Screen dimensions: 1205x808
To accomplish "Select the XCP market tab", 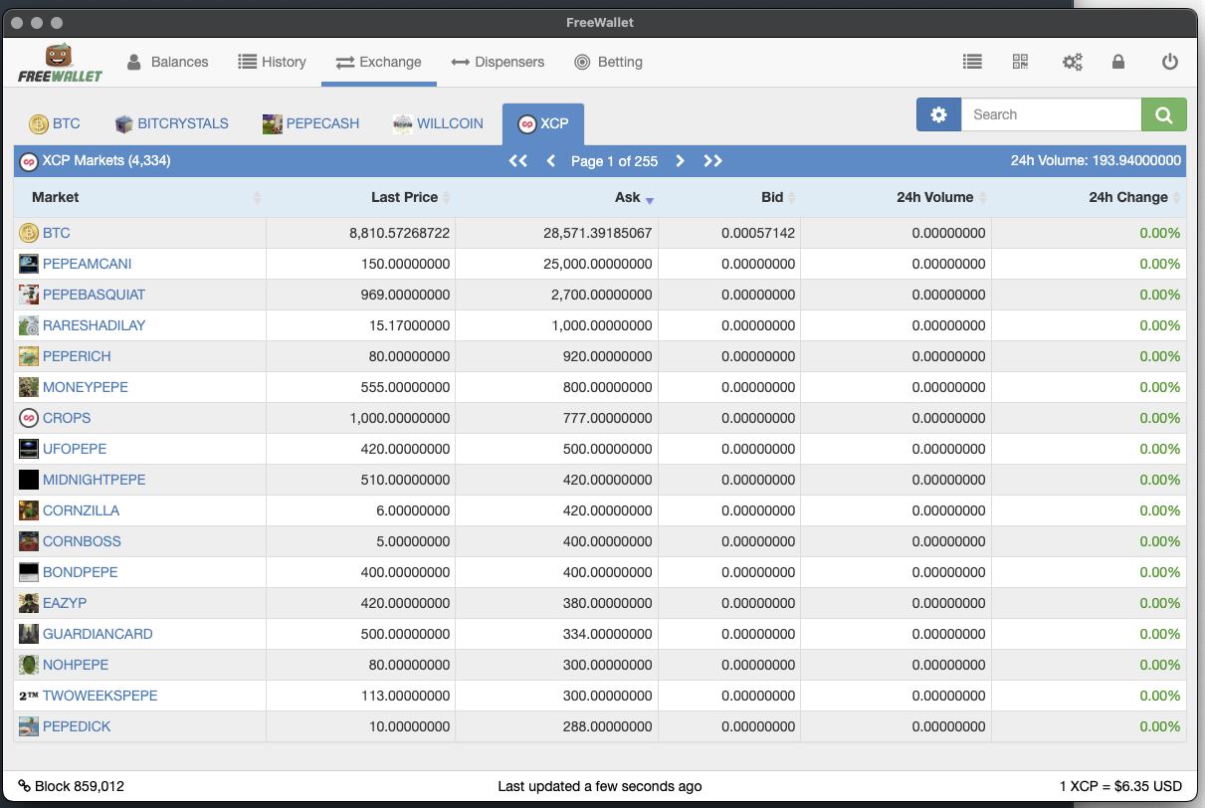I will click(543, 123).
